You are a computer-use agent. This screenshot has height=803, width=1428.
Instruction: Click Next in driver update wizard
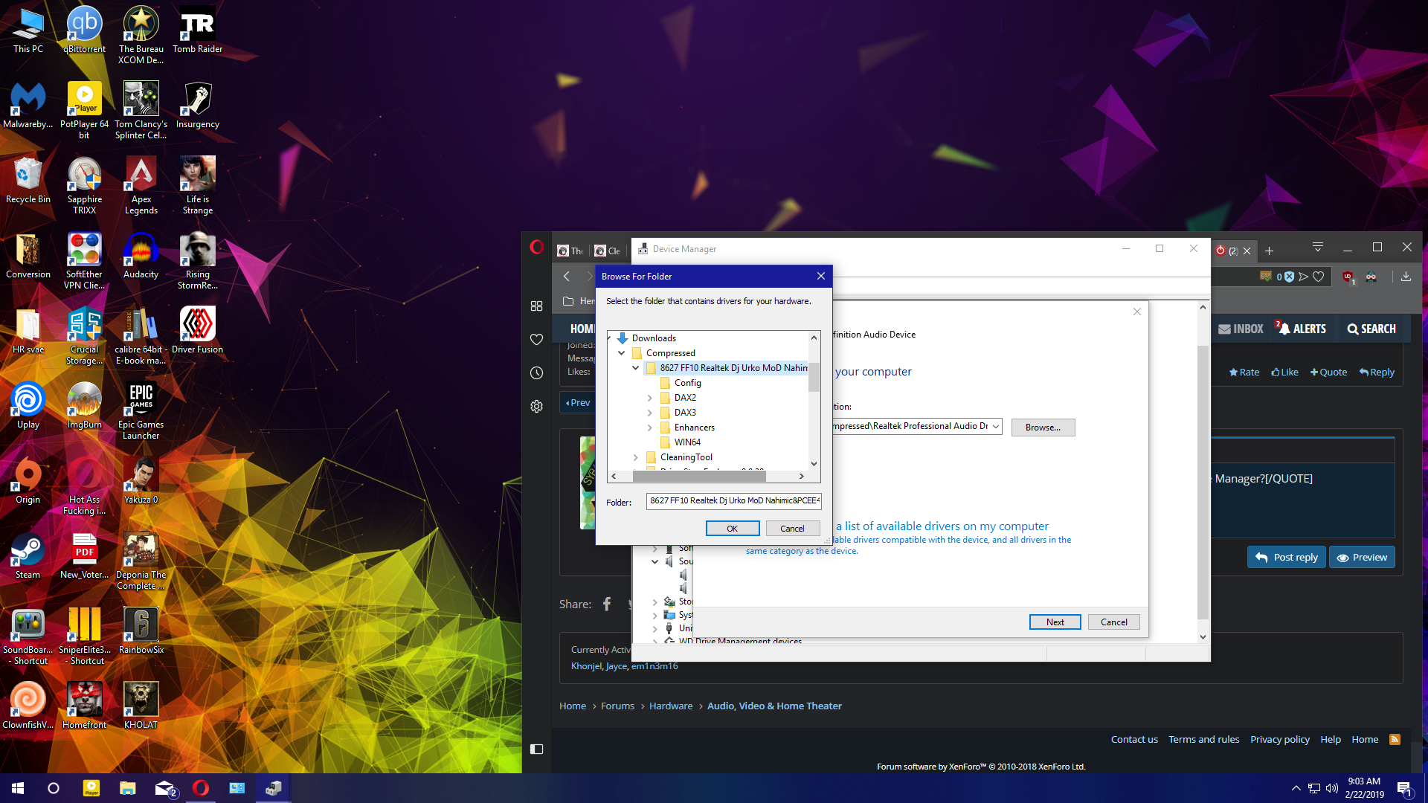coord(1055,622)
